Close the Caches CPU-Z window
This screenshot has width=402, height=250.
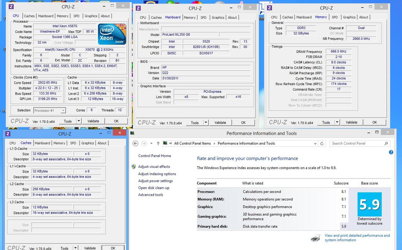point(119,133)
